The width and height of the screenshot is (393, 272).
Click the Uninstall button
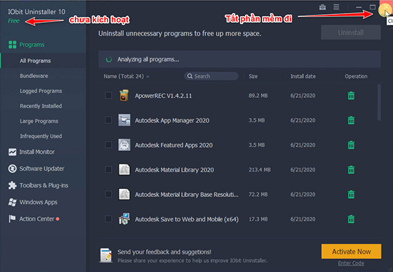(x=351, y=33)
